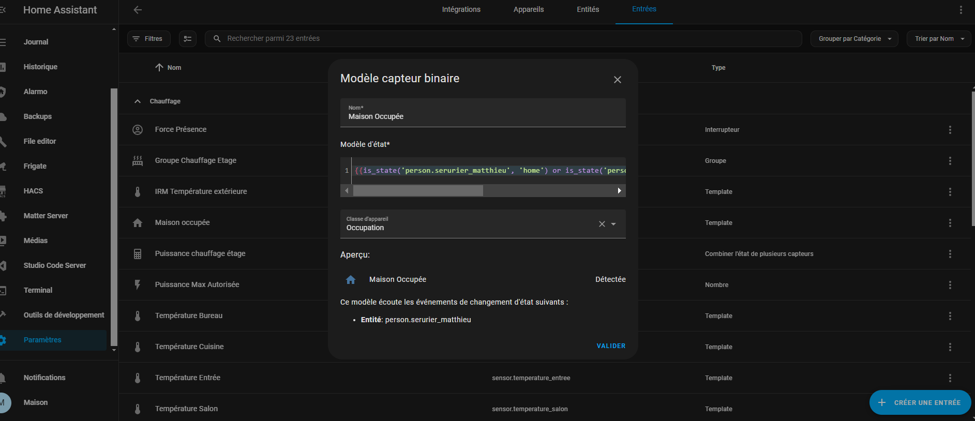The height and width of the screenshot is (421, 975).
Task: Open options menu for Puissance Max Autorisée
Action: pos(950,285)
